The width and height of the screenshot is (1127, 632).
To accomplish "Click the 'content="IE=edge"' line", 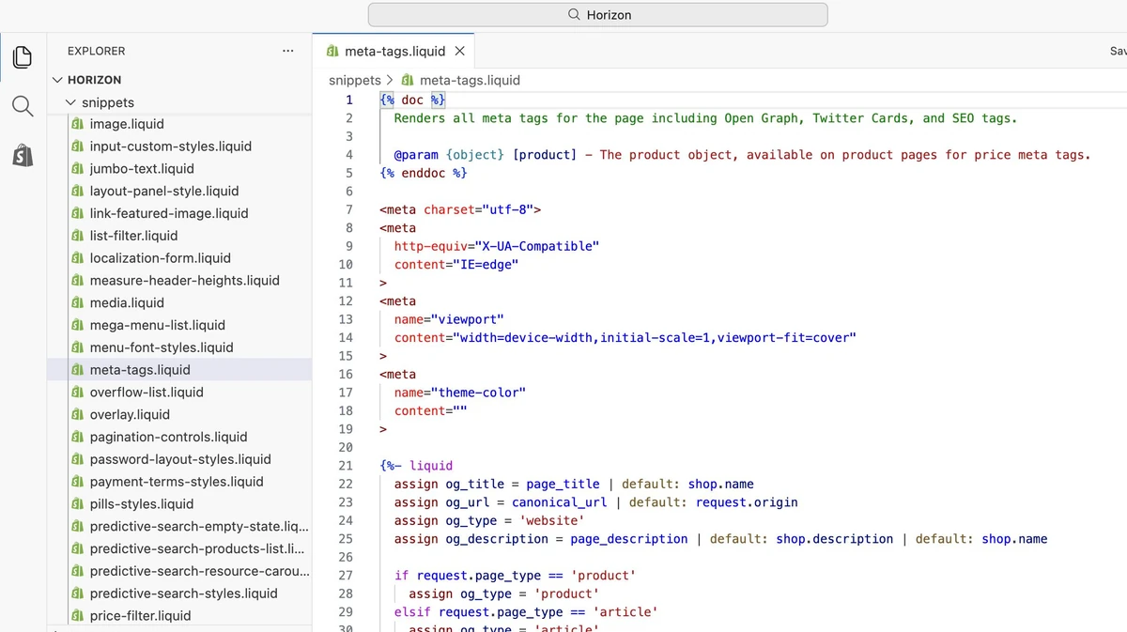I will coord(456,265).
